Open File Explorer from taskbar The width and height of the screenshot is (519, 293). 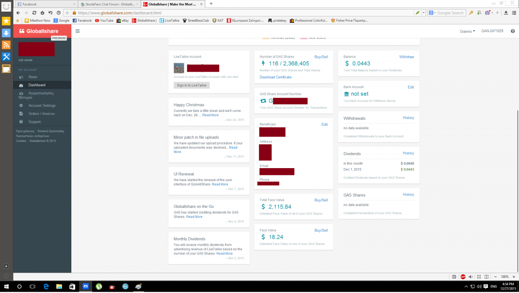[59, 287]
